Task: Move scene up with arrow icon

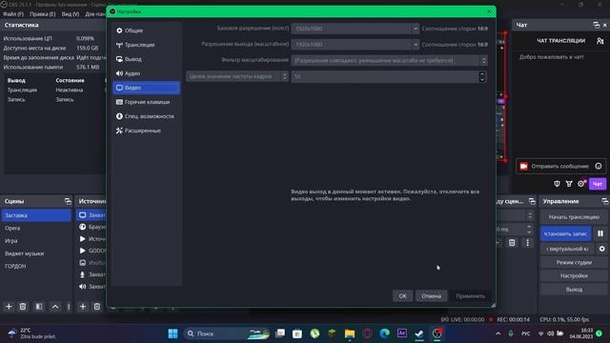Action: pos(55,307)
